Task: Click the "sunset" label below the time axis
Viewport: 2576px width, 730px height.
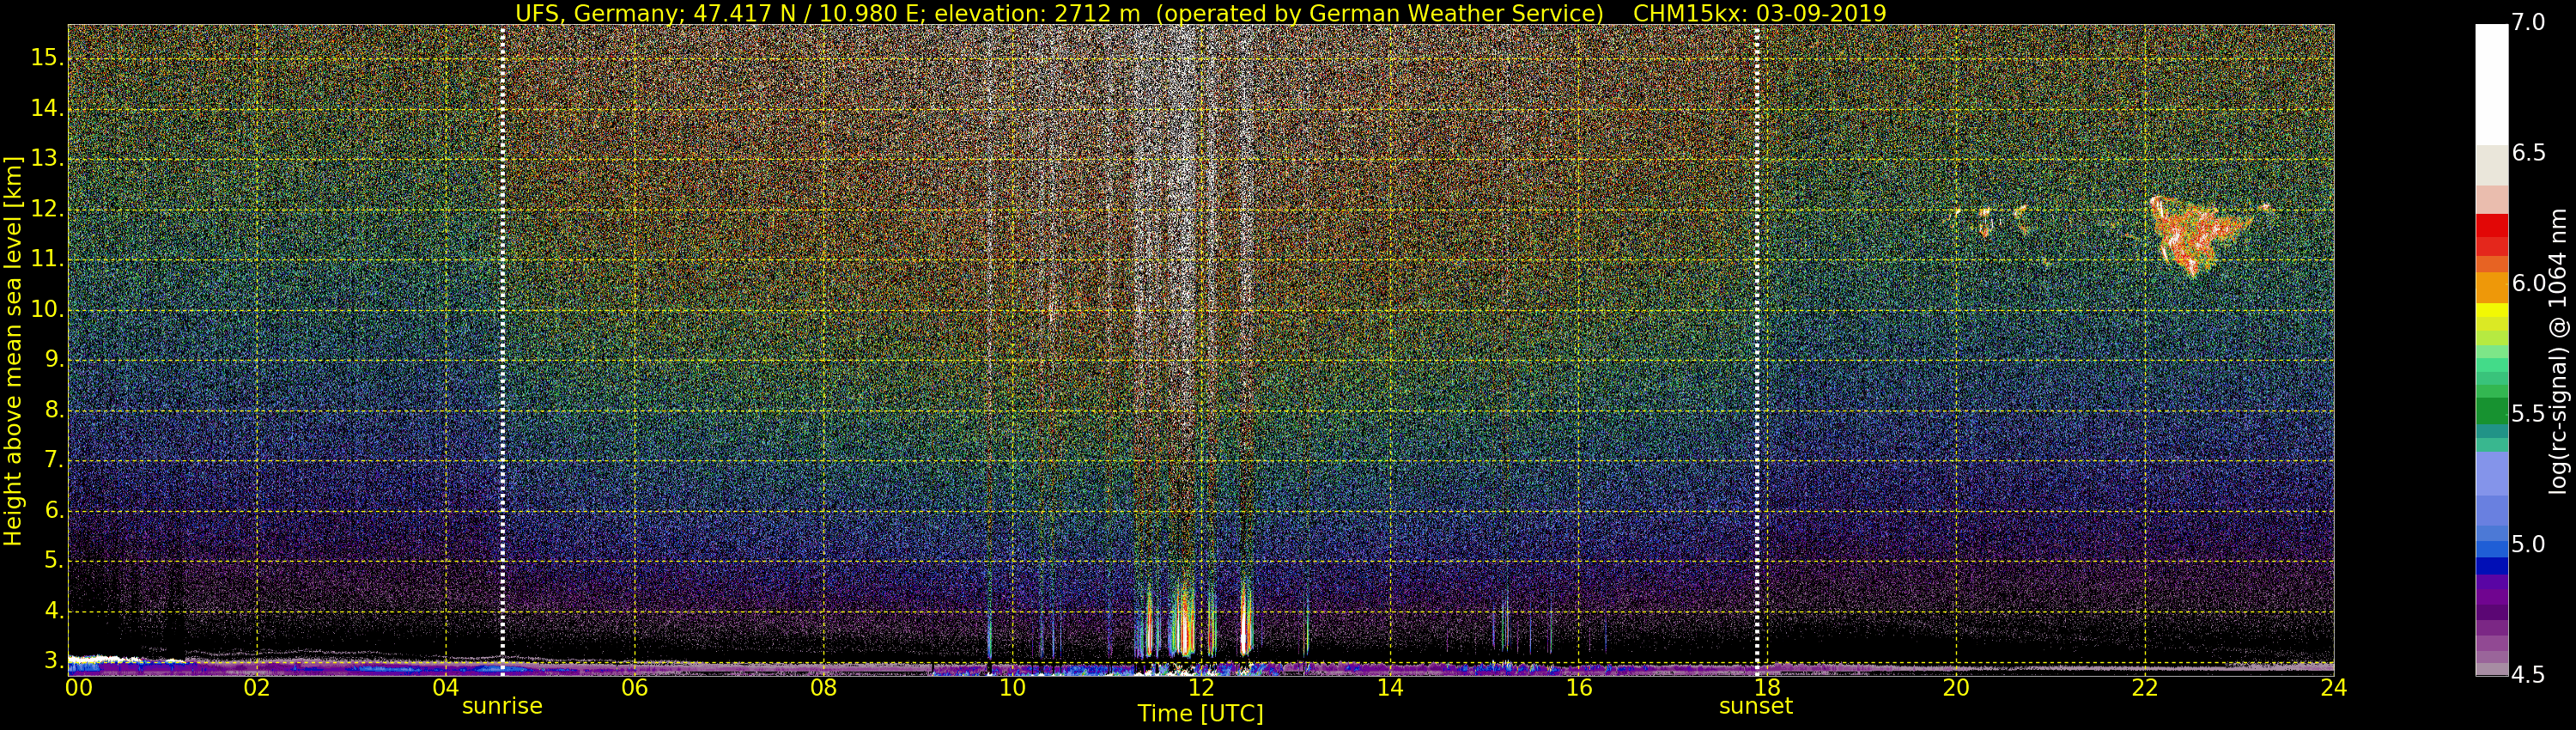Action: 1756,706
